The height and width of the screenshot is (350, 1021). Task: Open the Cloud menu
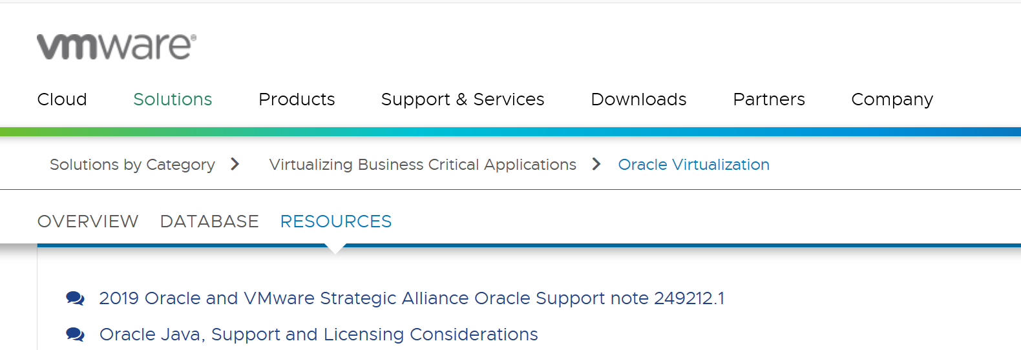62,99
